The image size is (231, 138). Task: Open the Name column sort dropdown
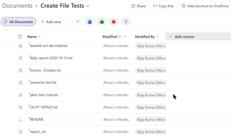tap(40, 37)
